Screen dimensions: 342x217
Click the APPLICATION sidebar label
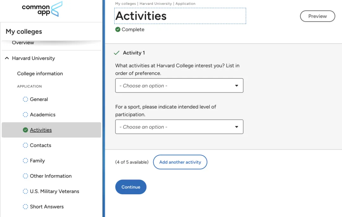coord(29,86)
